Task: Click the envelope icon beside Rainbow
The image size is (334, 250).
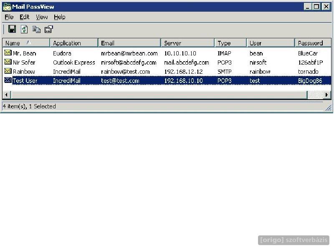Action: tap(8, 71)
